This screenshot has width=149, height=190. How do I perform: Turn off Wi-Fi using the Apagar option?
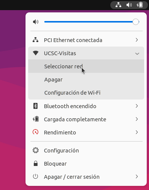pos(86,80)
